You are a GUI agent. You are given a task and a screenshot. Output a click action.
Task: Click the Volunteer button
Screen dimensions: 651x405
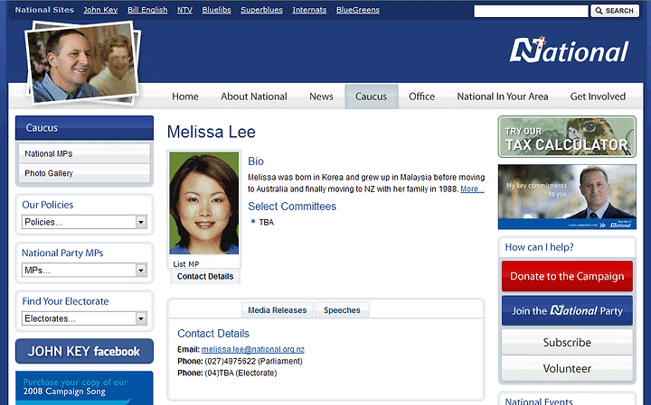tap(567, 369)
